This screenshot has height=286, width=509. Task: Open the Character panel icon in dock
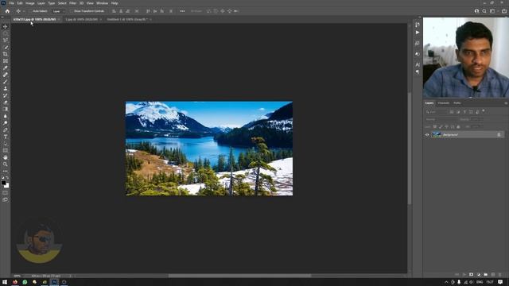(x=418, y=64)
